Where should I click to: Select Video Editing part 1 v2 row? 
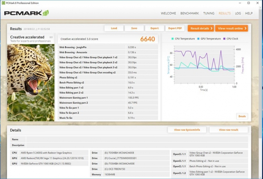[108, 88]
